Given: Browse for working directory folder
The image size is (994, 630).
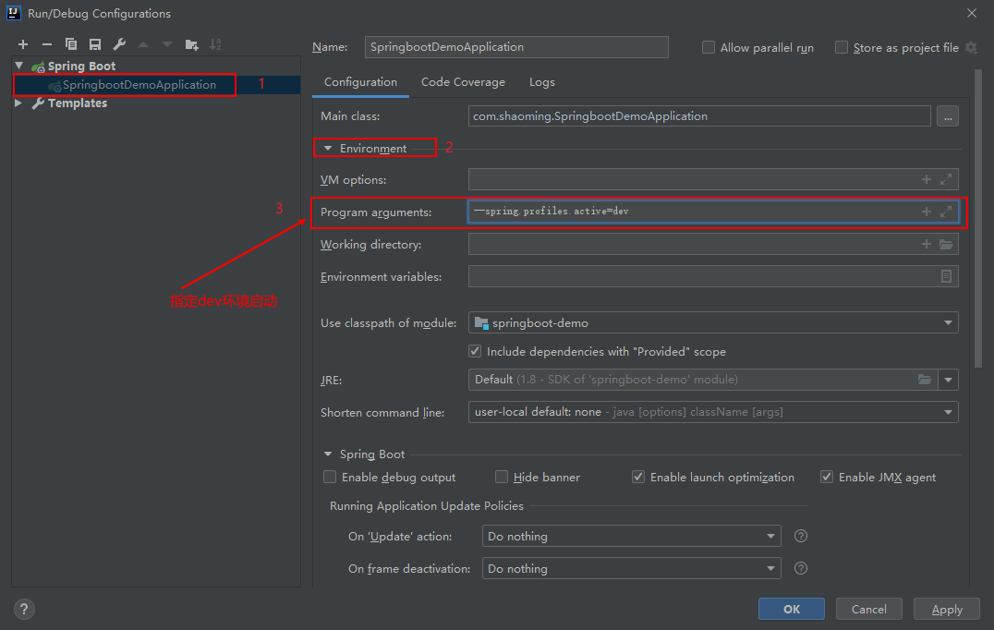Looking at the screenshot, I should (x=946, y=245).
